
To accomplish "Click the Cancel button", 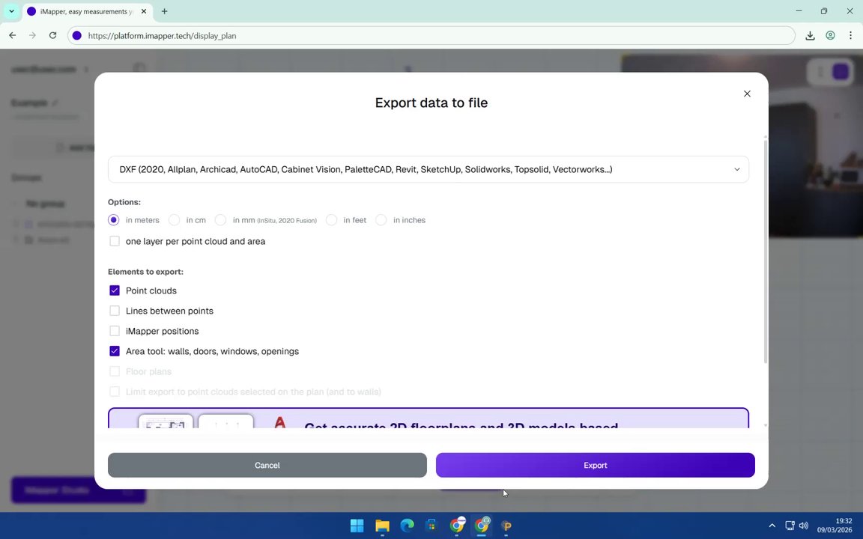I will coord(267,466).
